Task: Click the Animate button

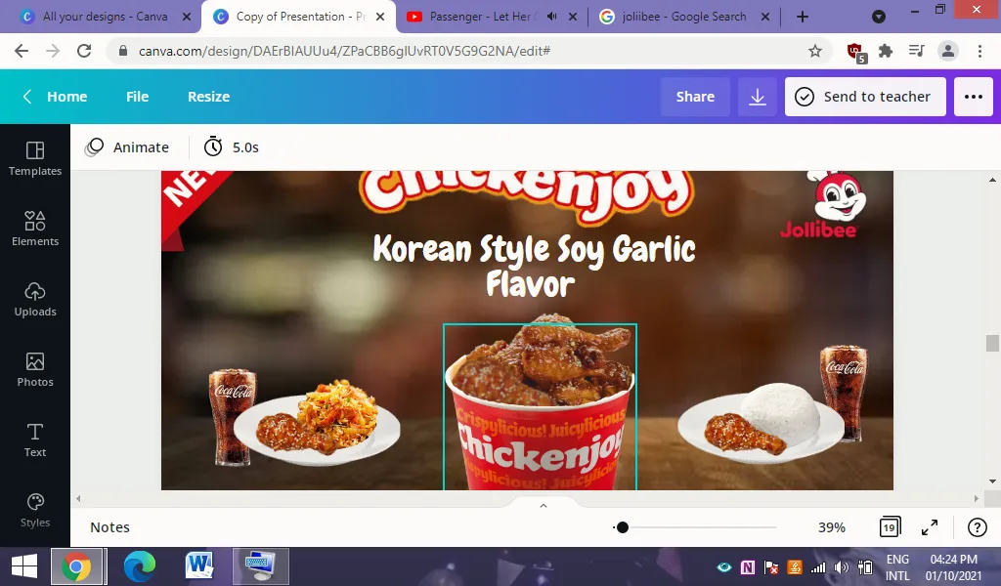Action: 127,147
